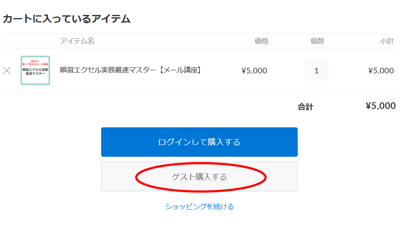Click the カートに入っているアイテム heading
The width and height of the screenshot is (418, 228).
pos(67,19)
